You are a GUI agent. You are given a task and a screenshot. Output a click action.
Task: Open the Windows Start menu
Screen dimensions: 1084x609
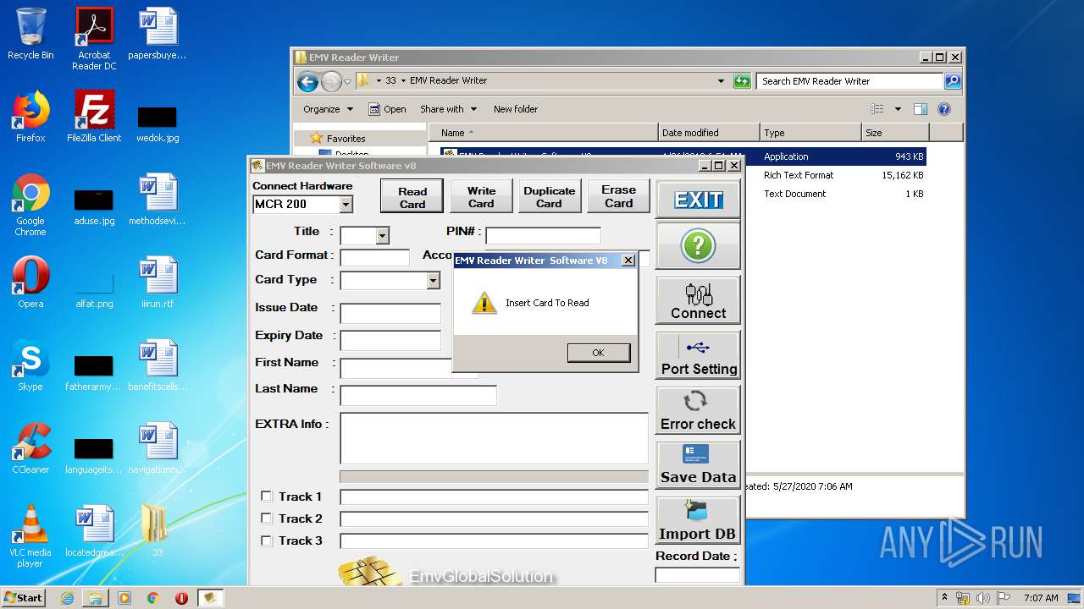pos(24,598)
